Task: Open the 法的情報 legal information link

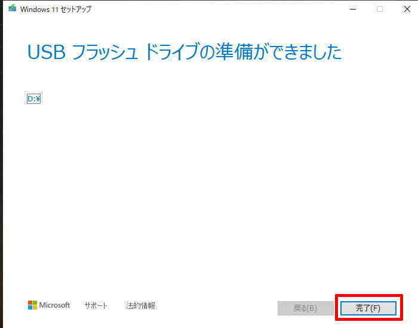Action: coord(140,305)
